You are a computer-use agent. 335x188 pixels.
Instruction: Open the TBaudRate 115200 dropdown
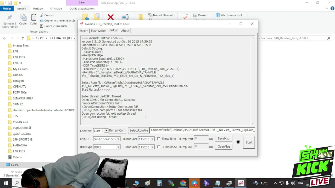click(x=152, y=147)
